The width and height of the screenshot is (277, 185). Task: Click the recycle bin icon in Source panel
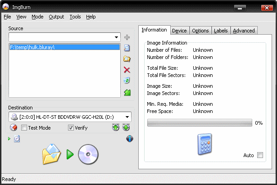click(x=127, y=81)
